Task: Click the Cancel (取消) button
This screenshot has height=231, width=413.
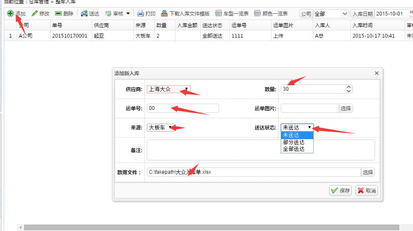Action: (x=366, y=190)
